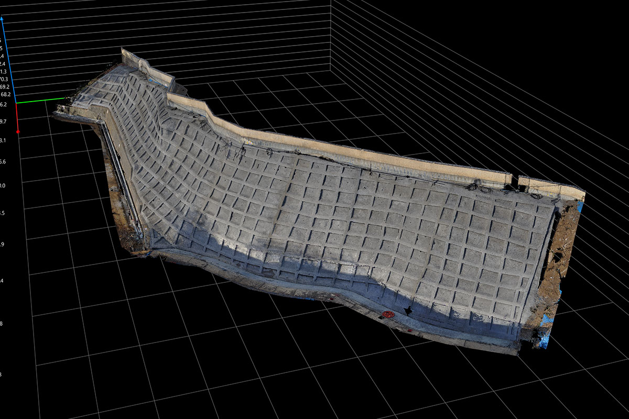This screenshot has height=419, width=629.
Task: Click the blue marker on the right wall end
Action: [580, 207]
